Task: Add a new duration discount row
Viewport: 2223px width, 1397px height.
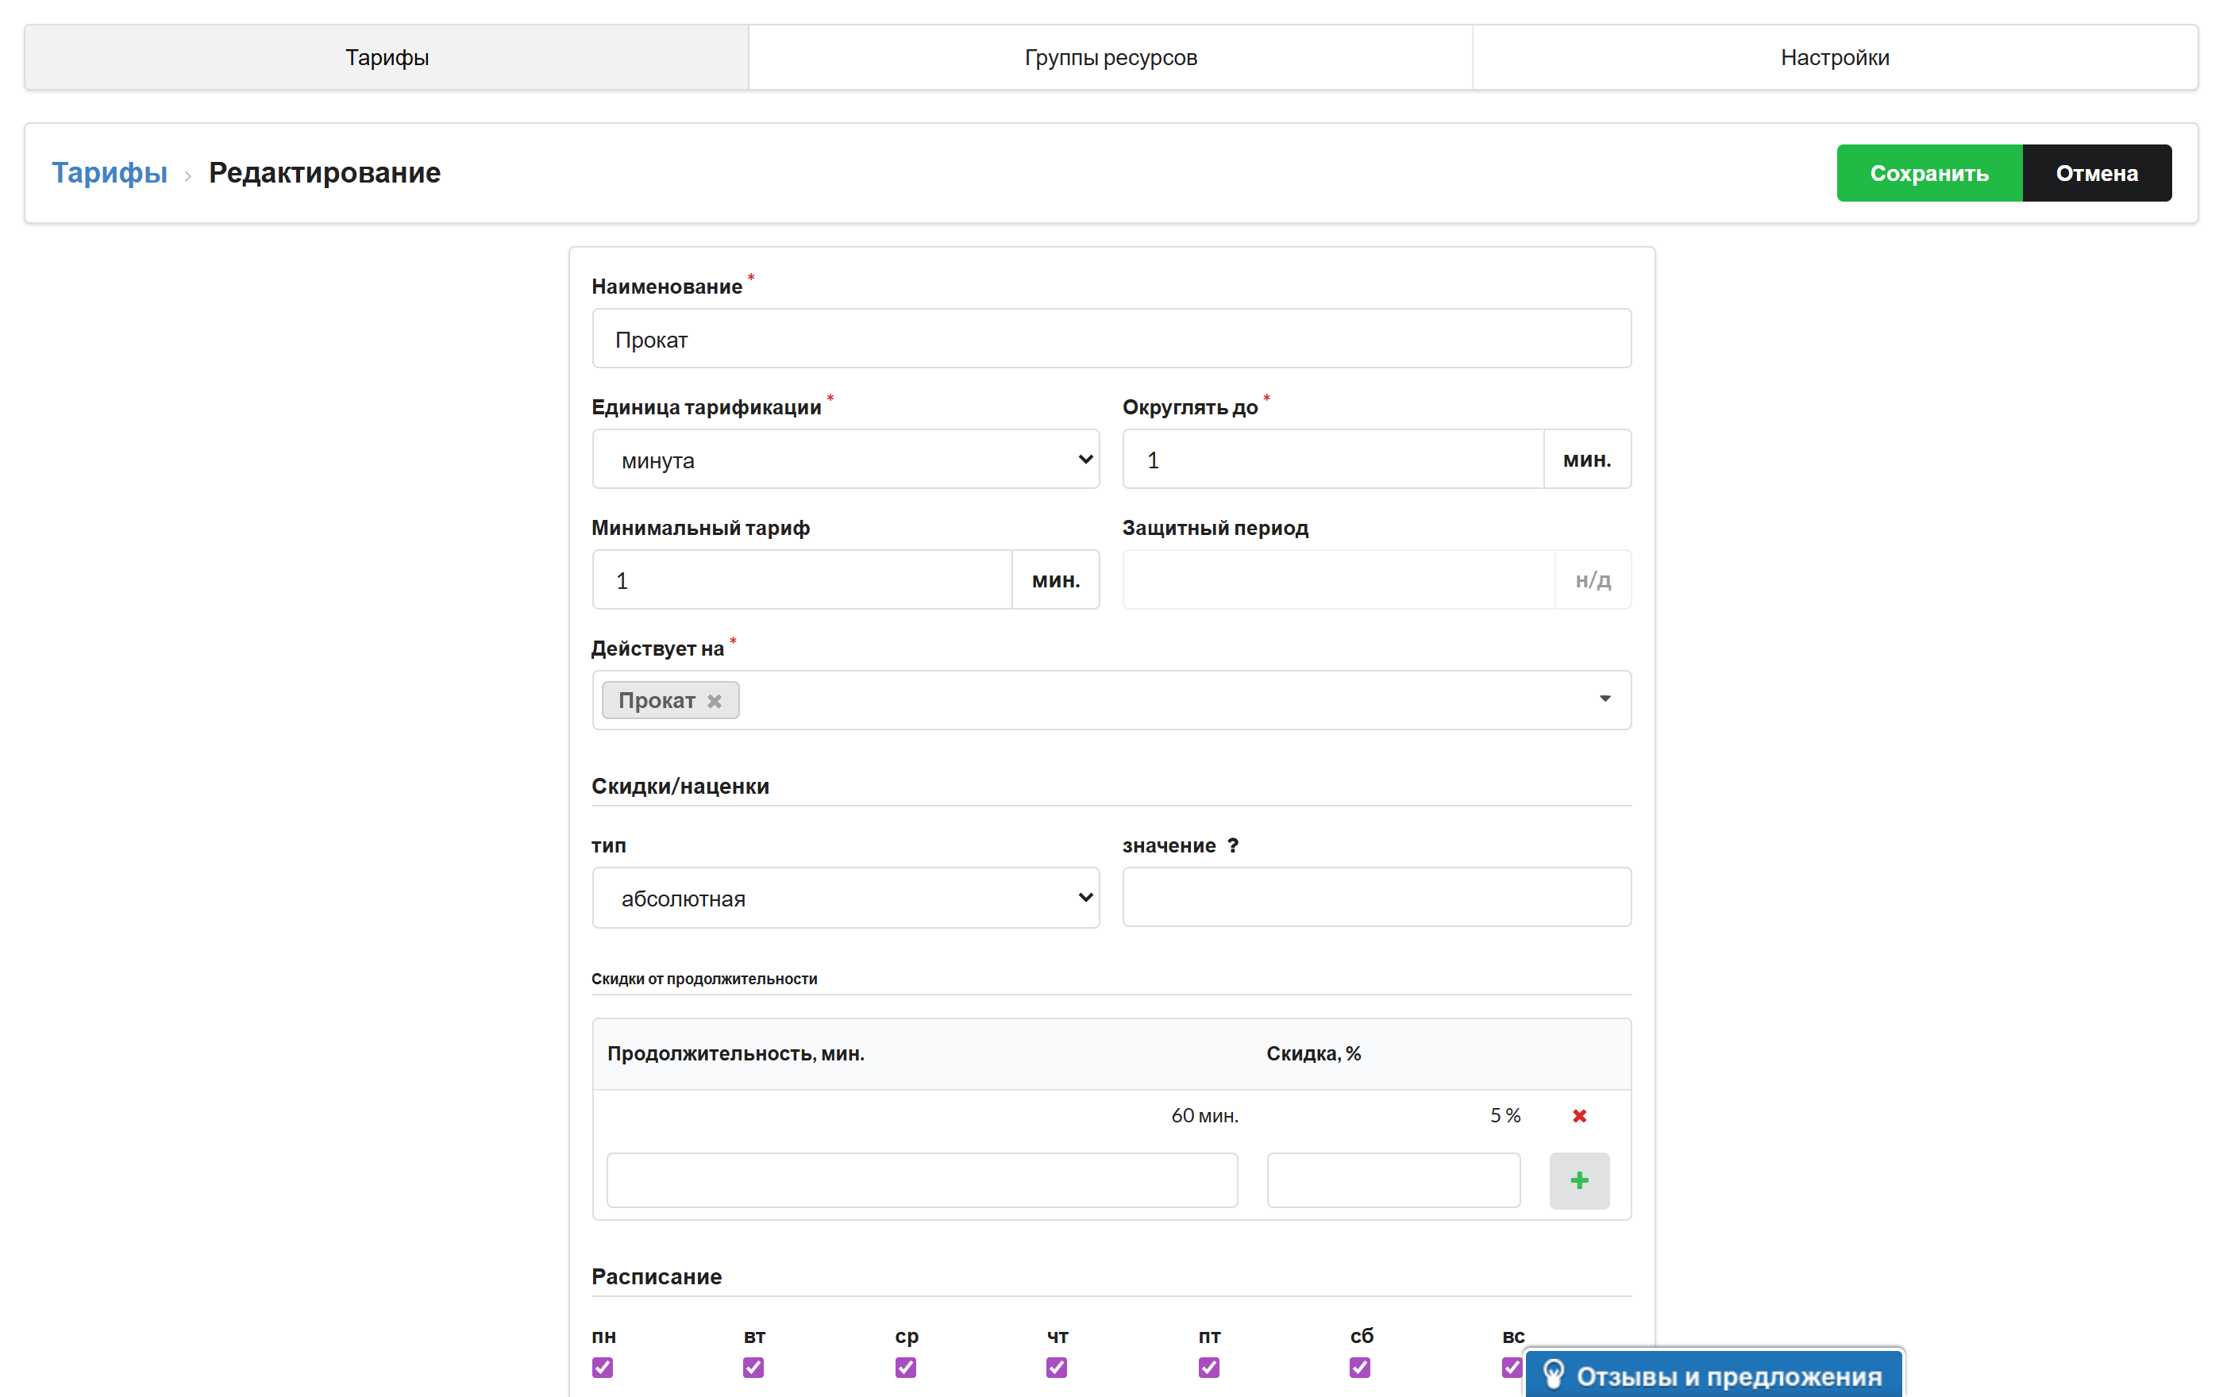Action: (x=1580, y=1180)
